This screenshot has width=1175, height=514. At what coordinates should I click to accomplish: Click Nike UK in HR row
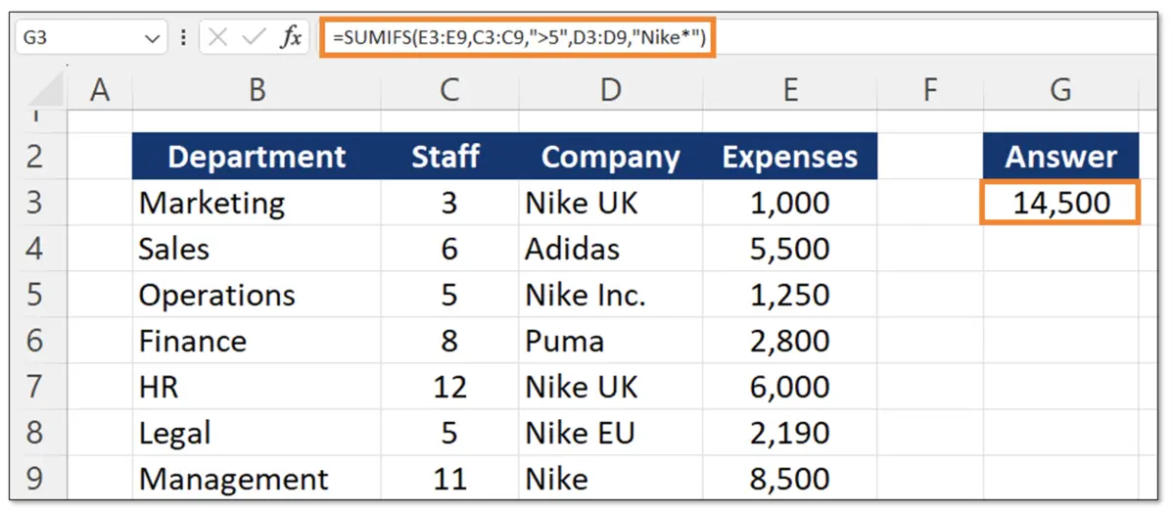[610, 387]
